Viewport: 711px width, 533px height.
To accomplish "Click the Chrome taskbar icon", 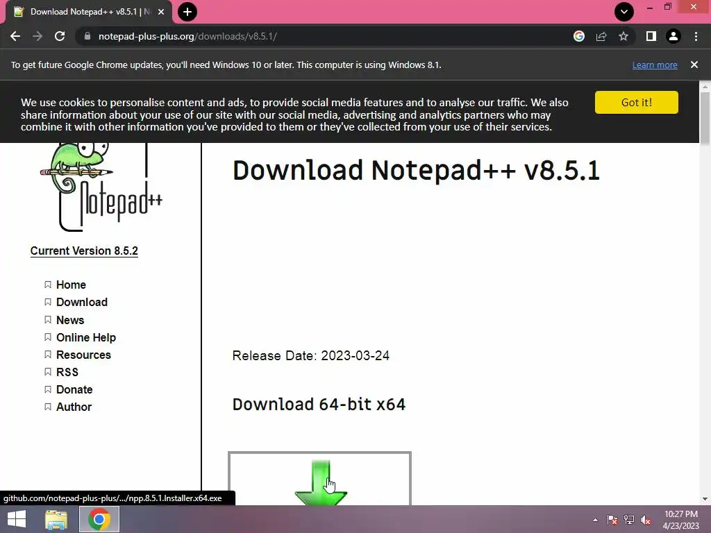I will coord(99,519).
